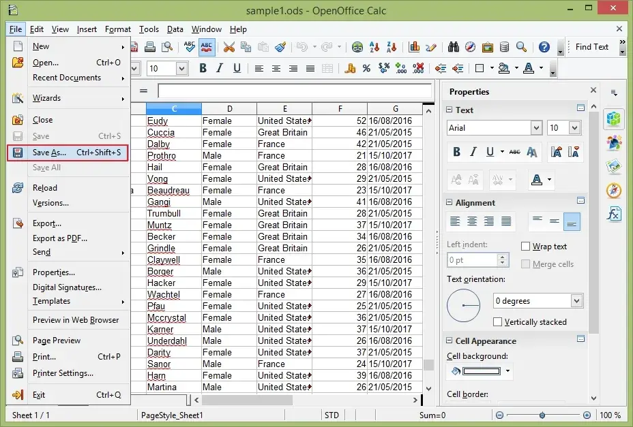Click the Sort Ascending icon
Viewport: 633px width, 427px height.
click(374, 47)
